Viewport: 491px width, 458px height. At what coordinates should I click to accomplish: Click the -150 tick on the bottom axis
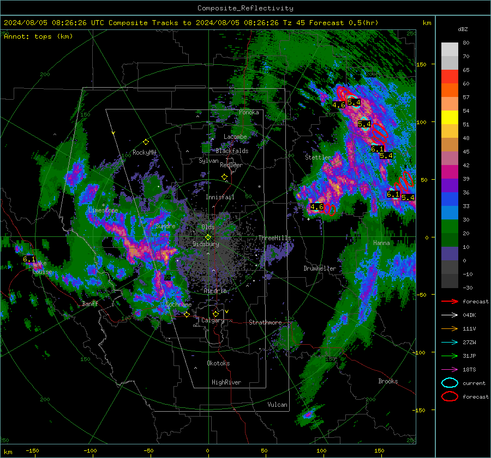click(x=32, y=451)
